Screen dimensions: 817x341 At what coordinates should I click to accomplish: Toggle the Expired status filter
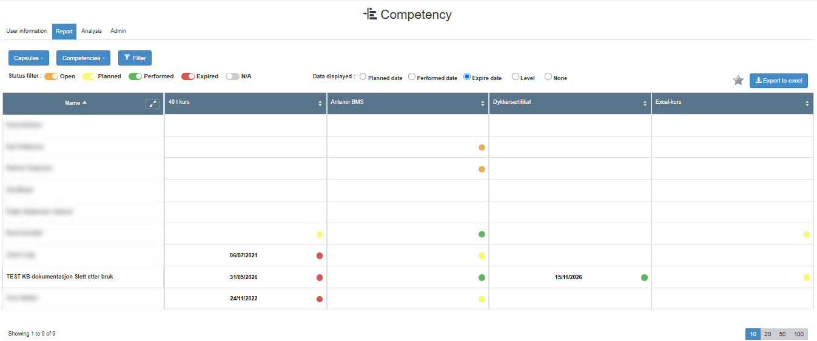pyautogui.click(x=188, y=76)
